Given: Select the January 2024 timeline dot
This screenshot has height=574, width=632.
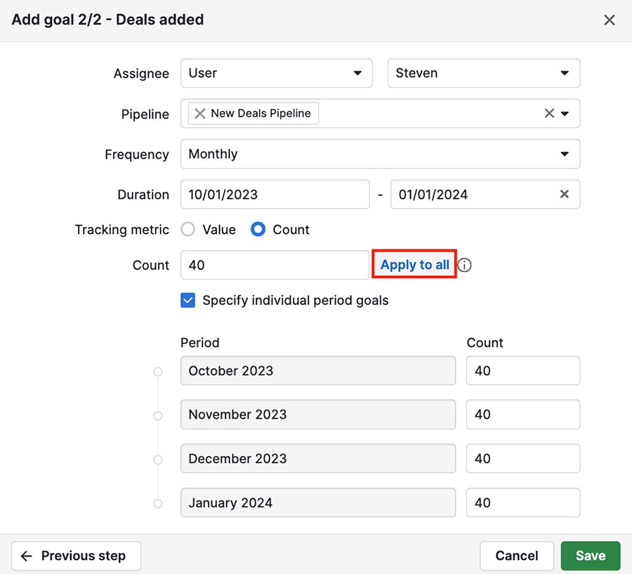Looking at the screenshot, I should [x=158, y=504].
